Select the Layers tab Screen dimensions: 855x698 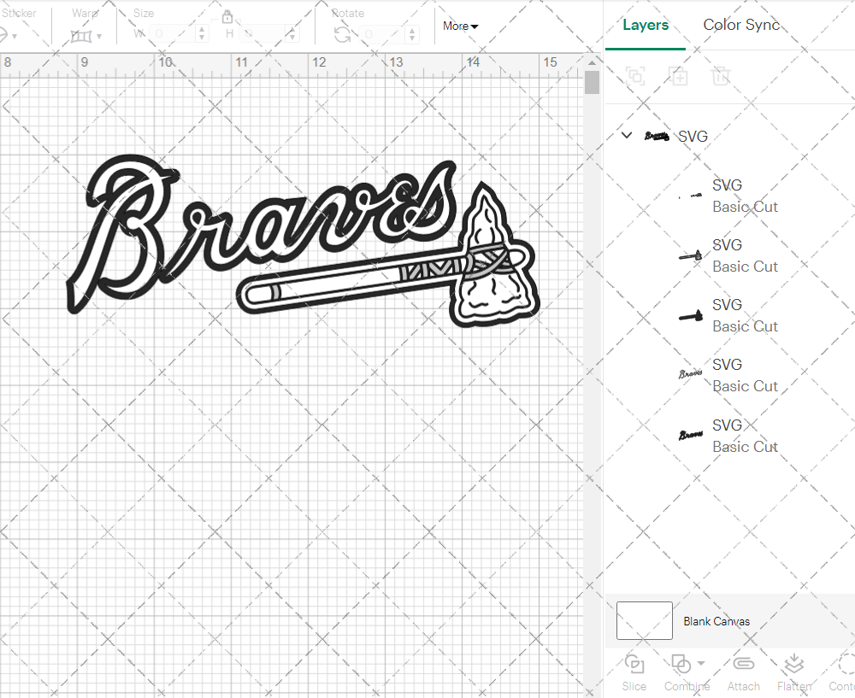[x=646, y=25]
